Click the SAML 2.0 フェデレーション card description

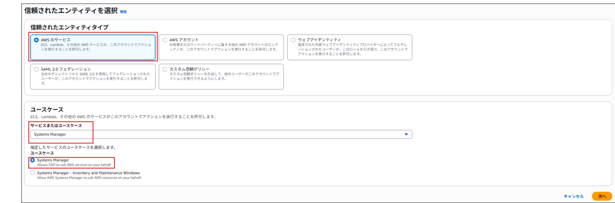point(95,78)
